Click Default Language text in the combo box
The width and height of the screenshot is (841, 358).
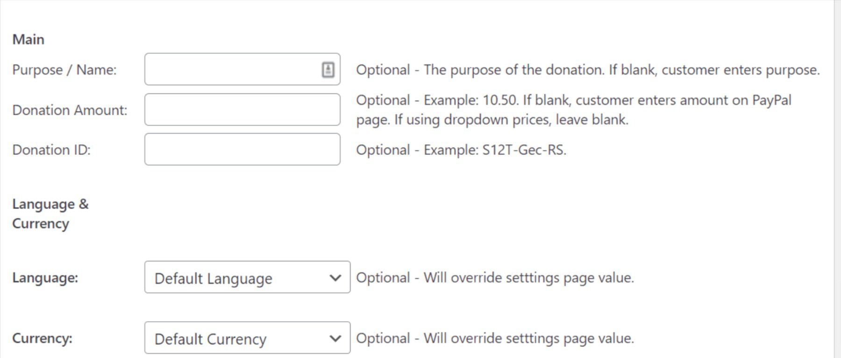point(213,277)
